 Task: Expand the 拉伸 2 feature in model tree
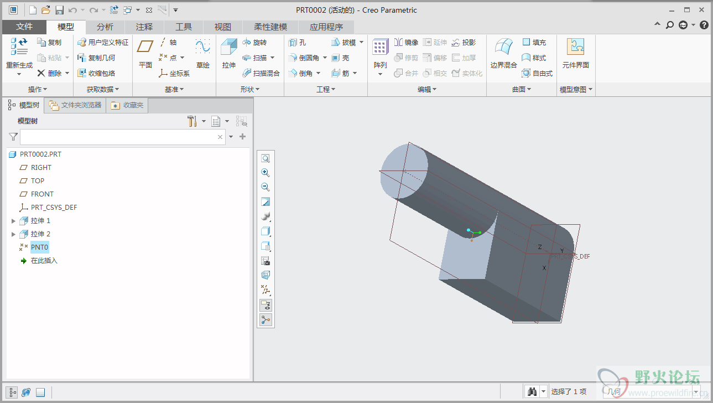tap(14, 234)
